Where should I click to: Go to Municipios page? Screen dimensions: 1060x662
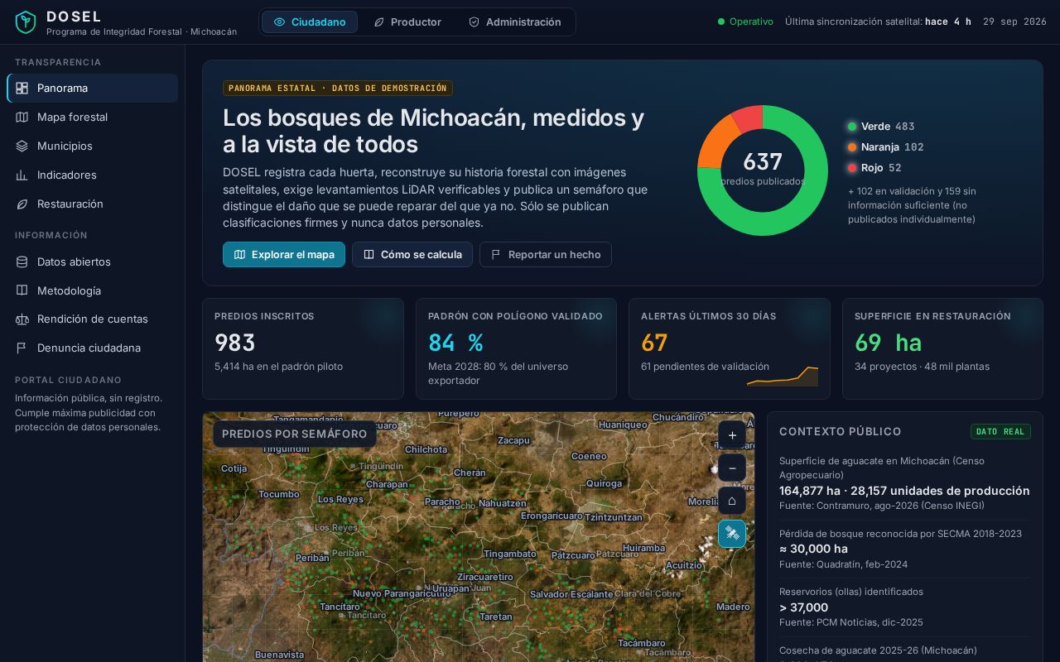tap(93, 146)
